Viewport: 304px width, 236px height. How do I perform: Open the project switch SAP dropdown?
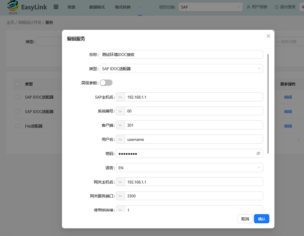click(211, 7)
